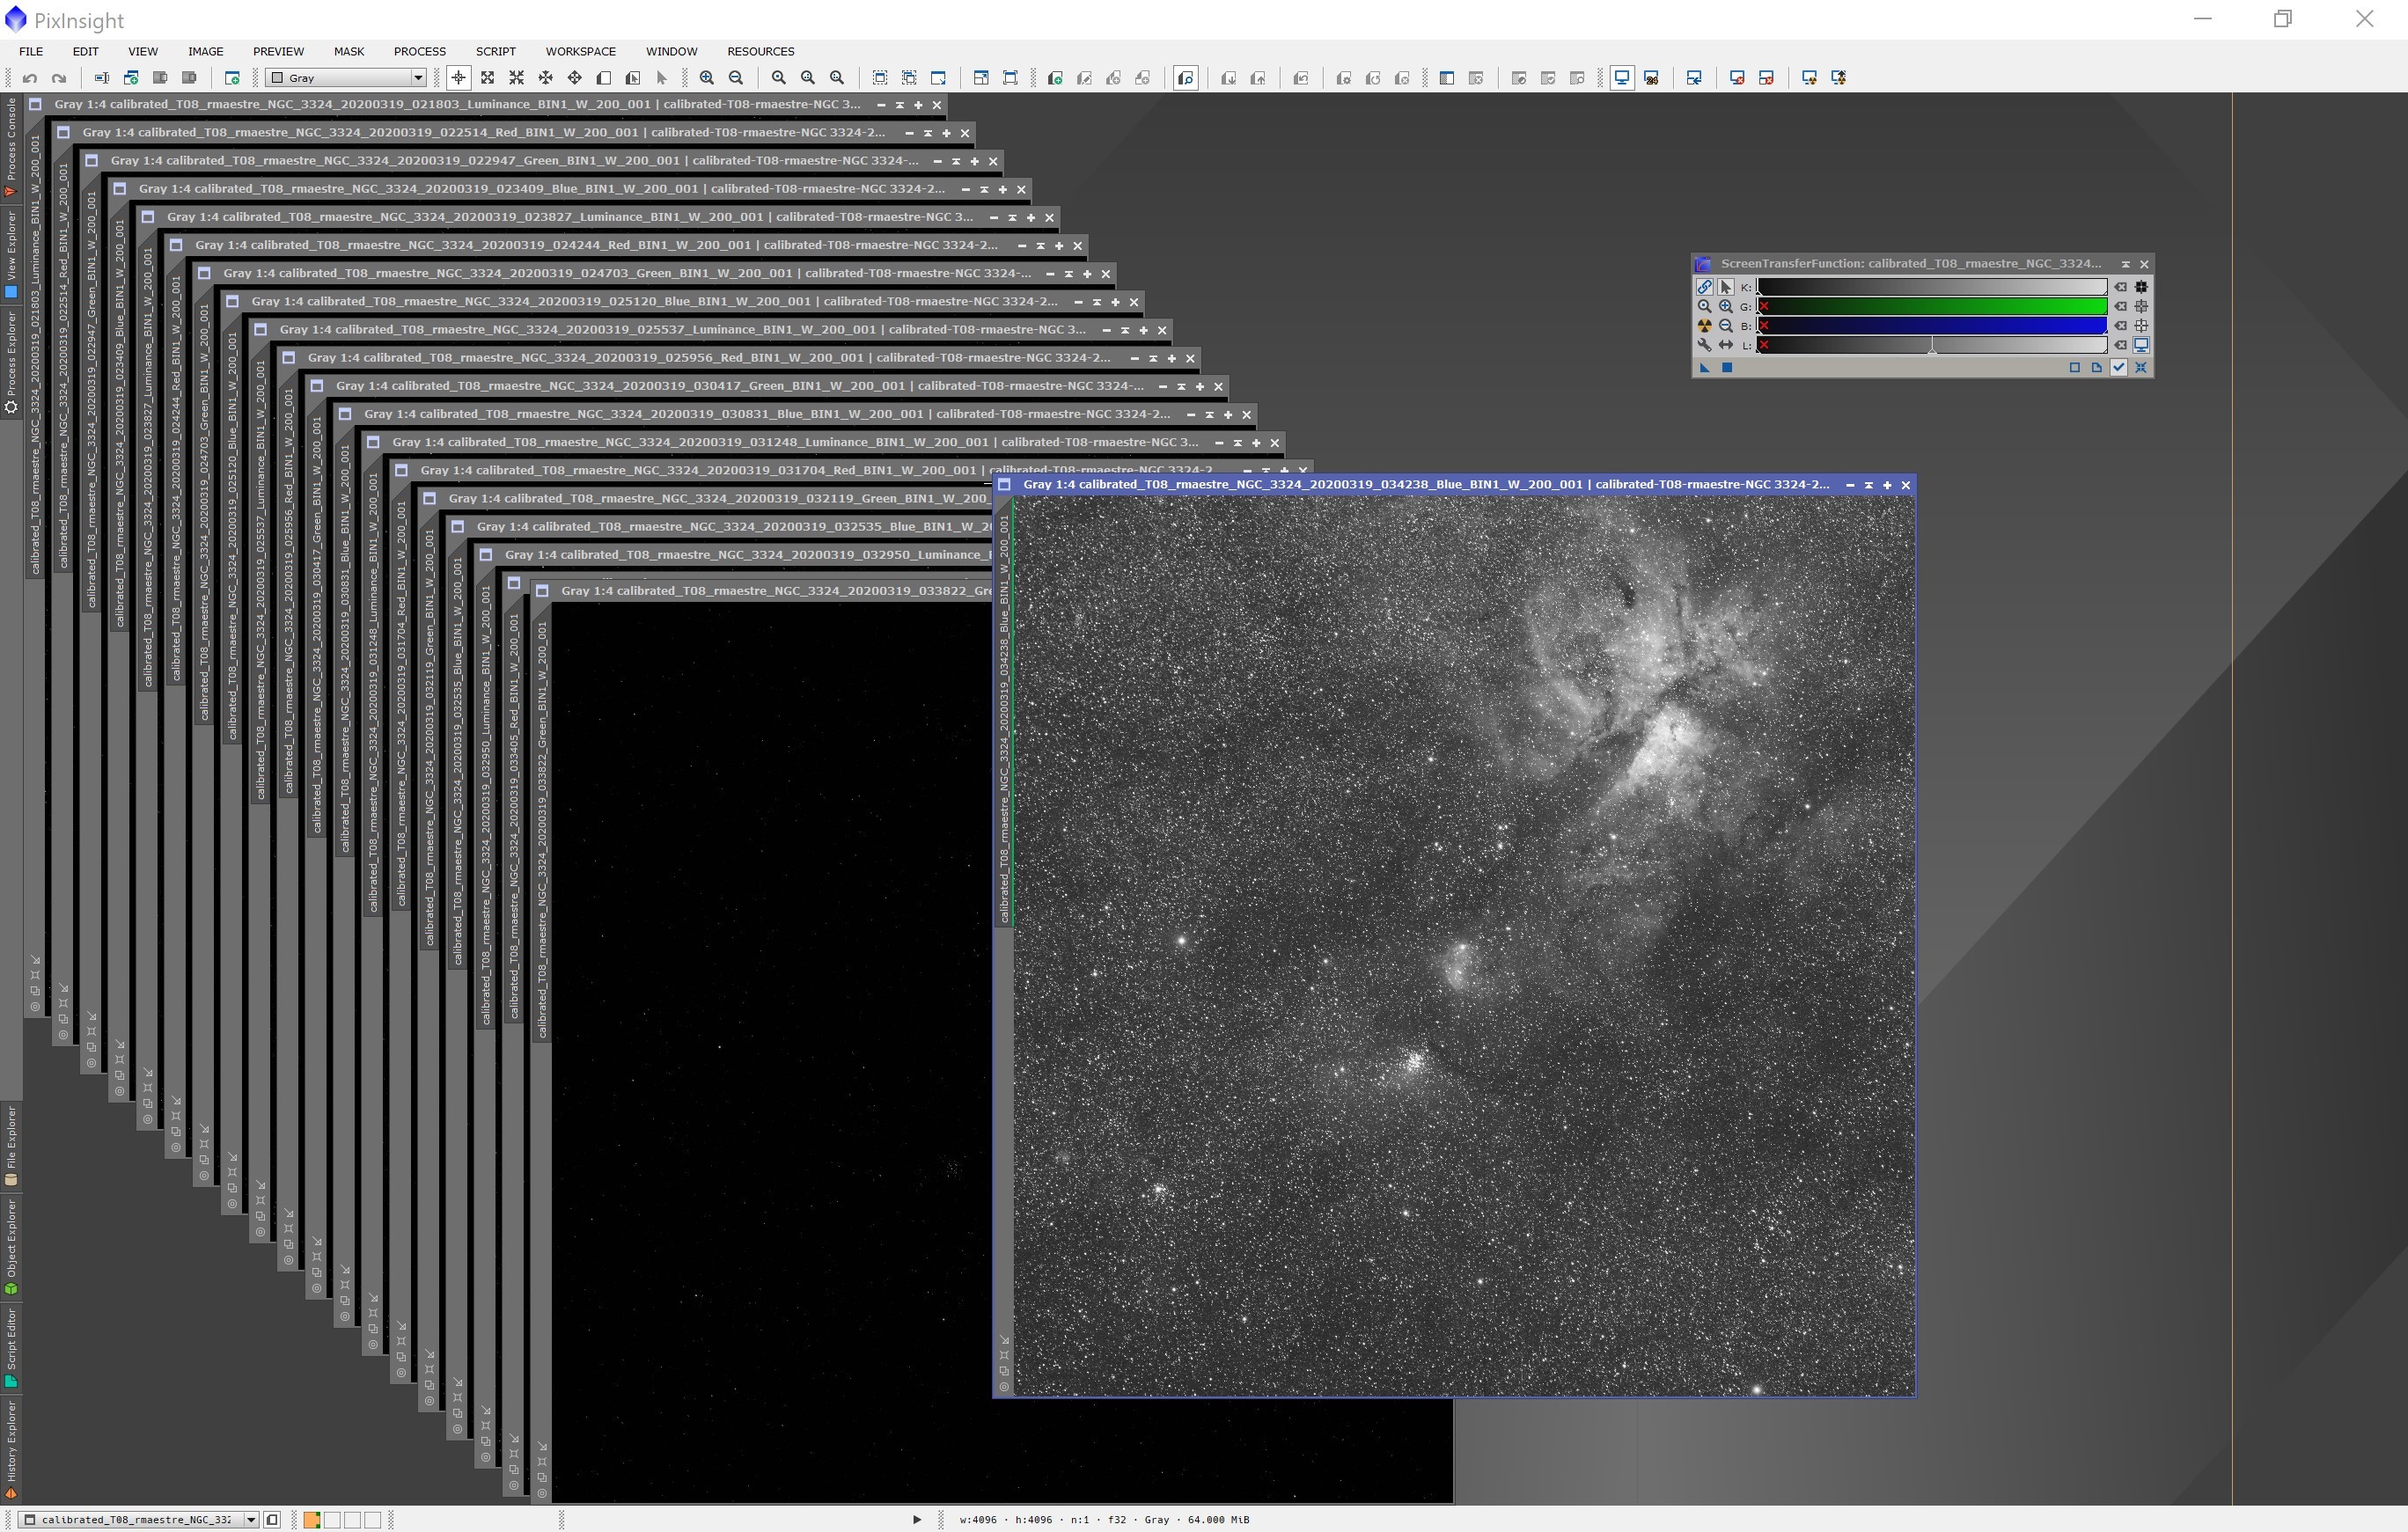2408x1532 pixels.
Task: Open the Gray channel dropdown in toolbar
Action: [x=346, y=78]
